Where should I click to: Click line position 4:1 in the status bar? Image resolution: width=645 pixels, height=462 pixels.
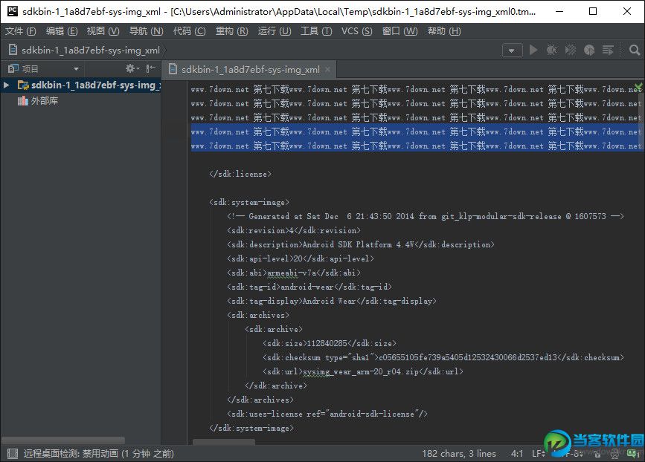pos(516,452)
